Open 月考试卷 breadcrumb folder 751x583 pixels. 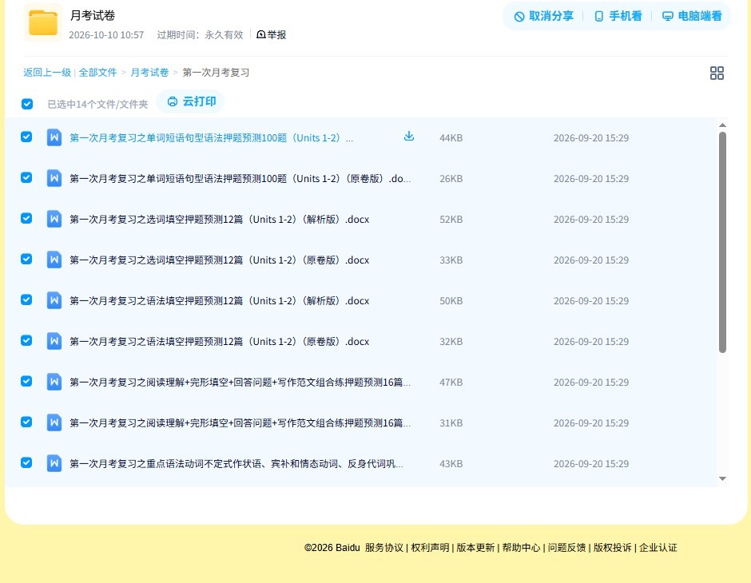pyautogui.click(x=149, y=73)
